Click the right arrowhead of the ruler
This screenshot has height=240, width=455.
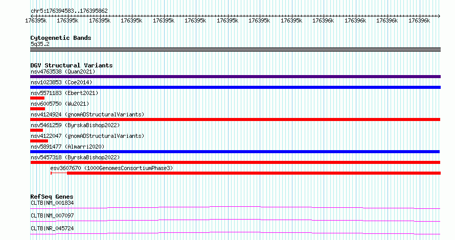439,16
